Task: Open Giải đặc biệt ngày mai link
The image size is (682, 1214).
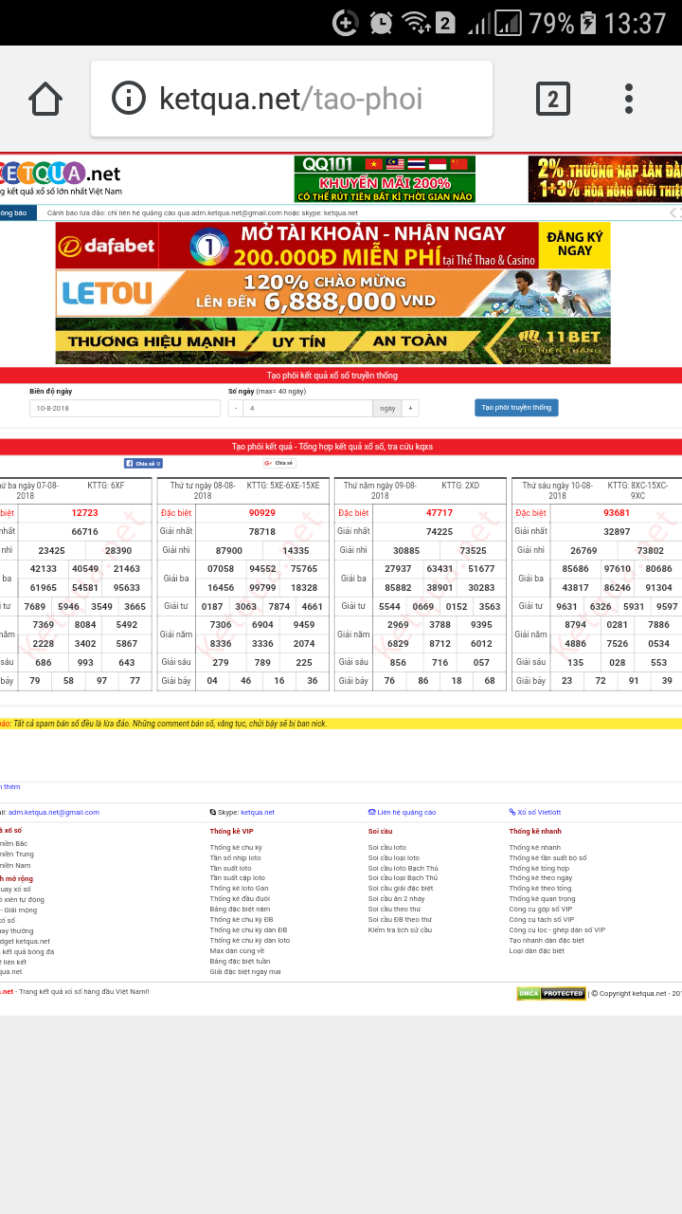Action: click(245, 972)
